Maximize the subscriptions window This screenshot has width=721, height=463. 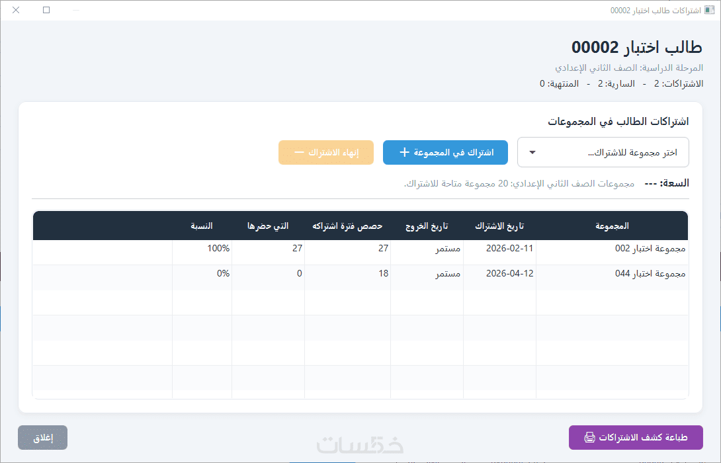46,10
